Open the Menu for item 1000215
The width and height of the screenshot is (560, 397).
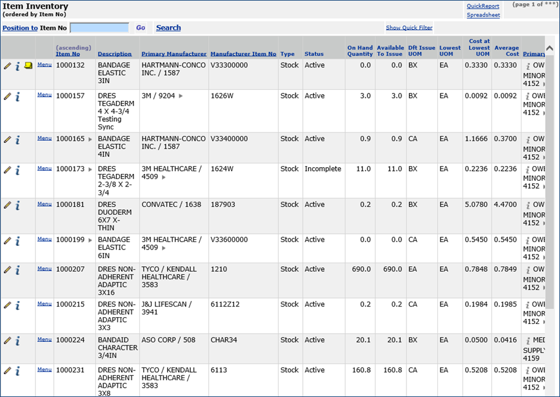[44, 304]
